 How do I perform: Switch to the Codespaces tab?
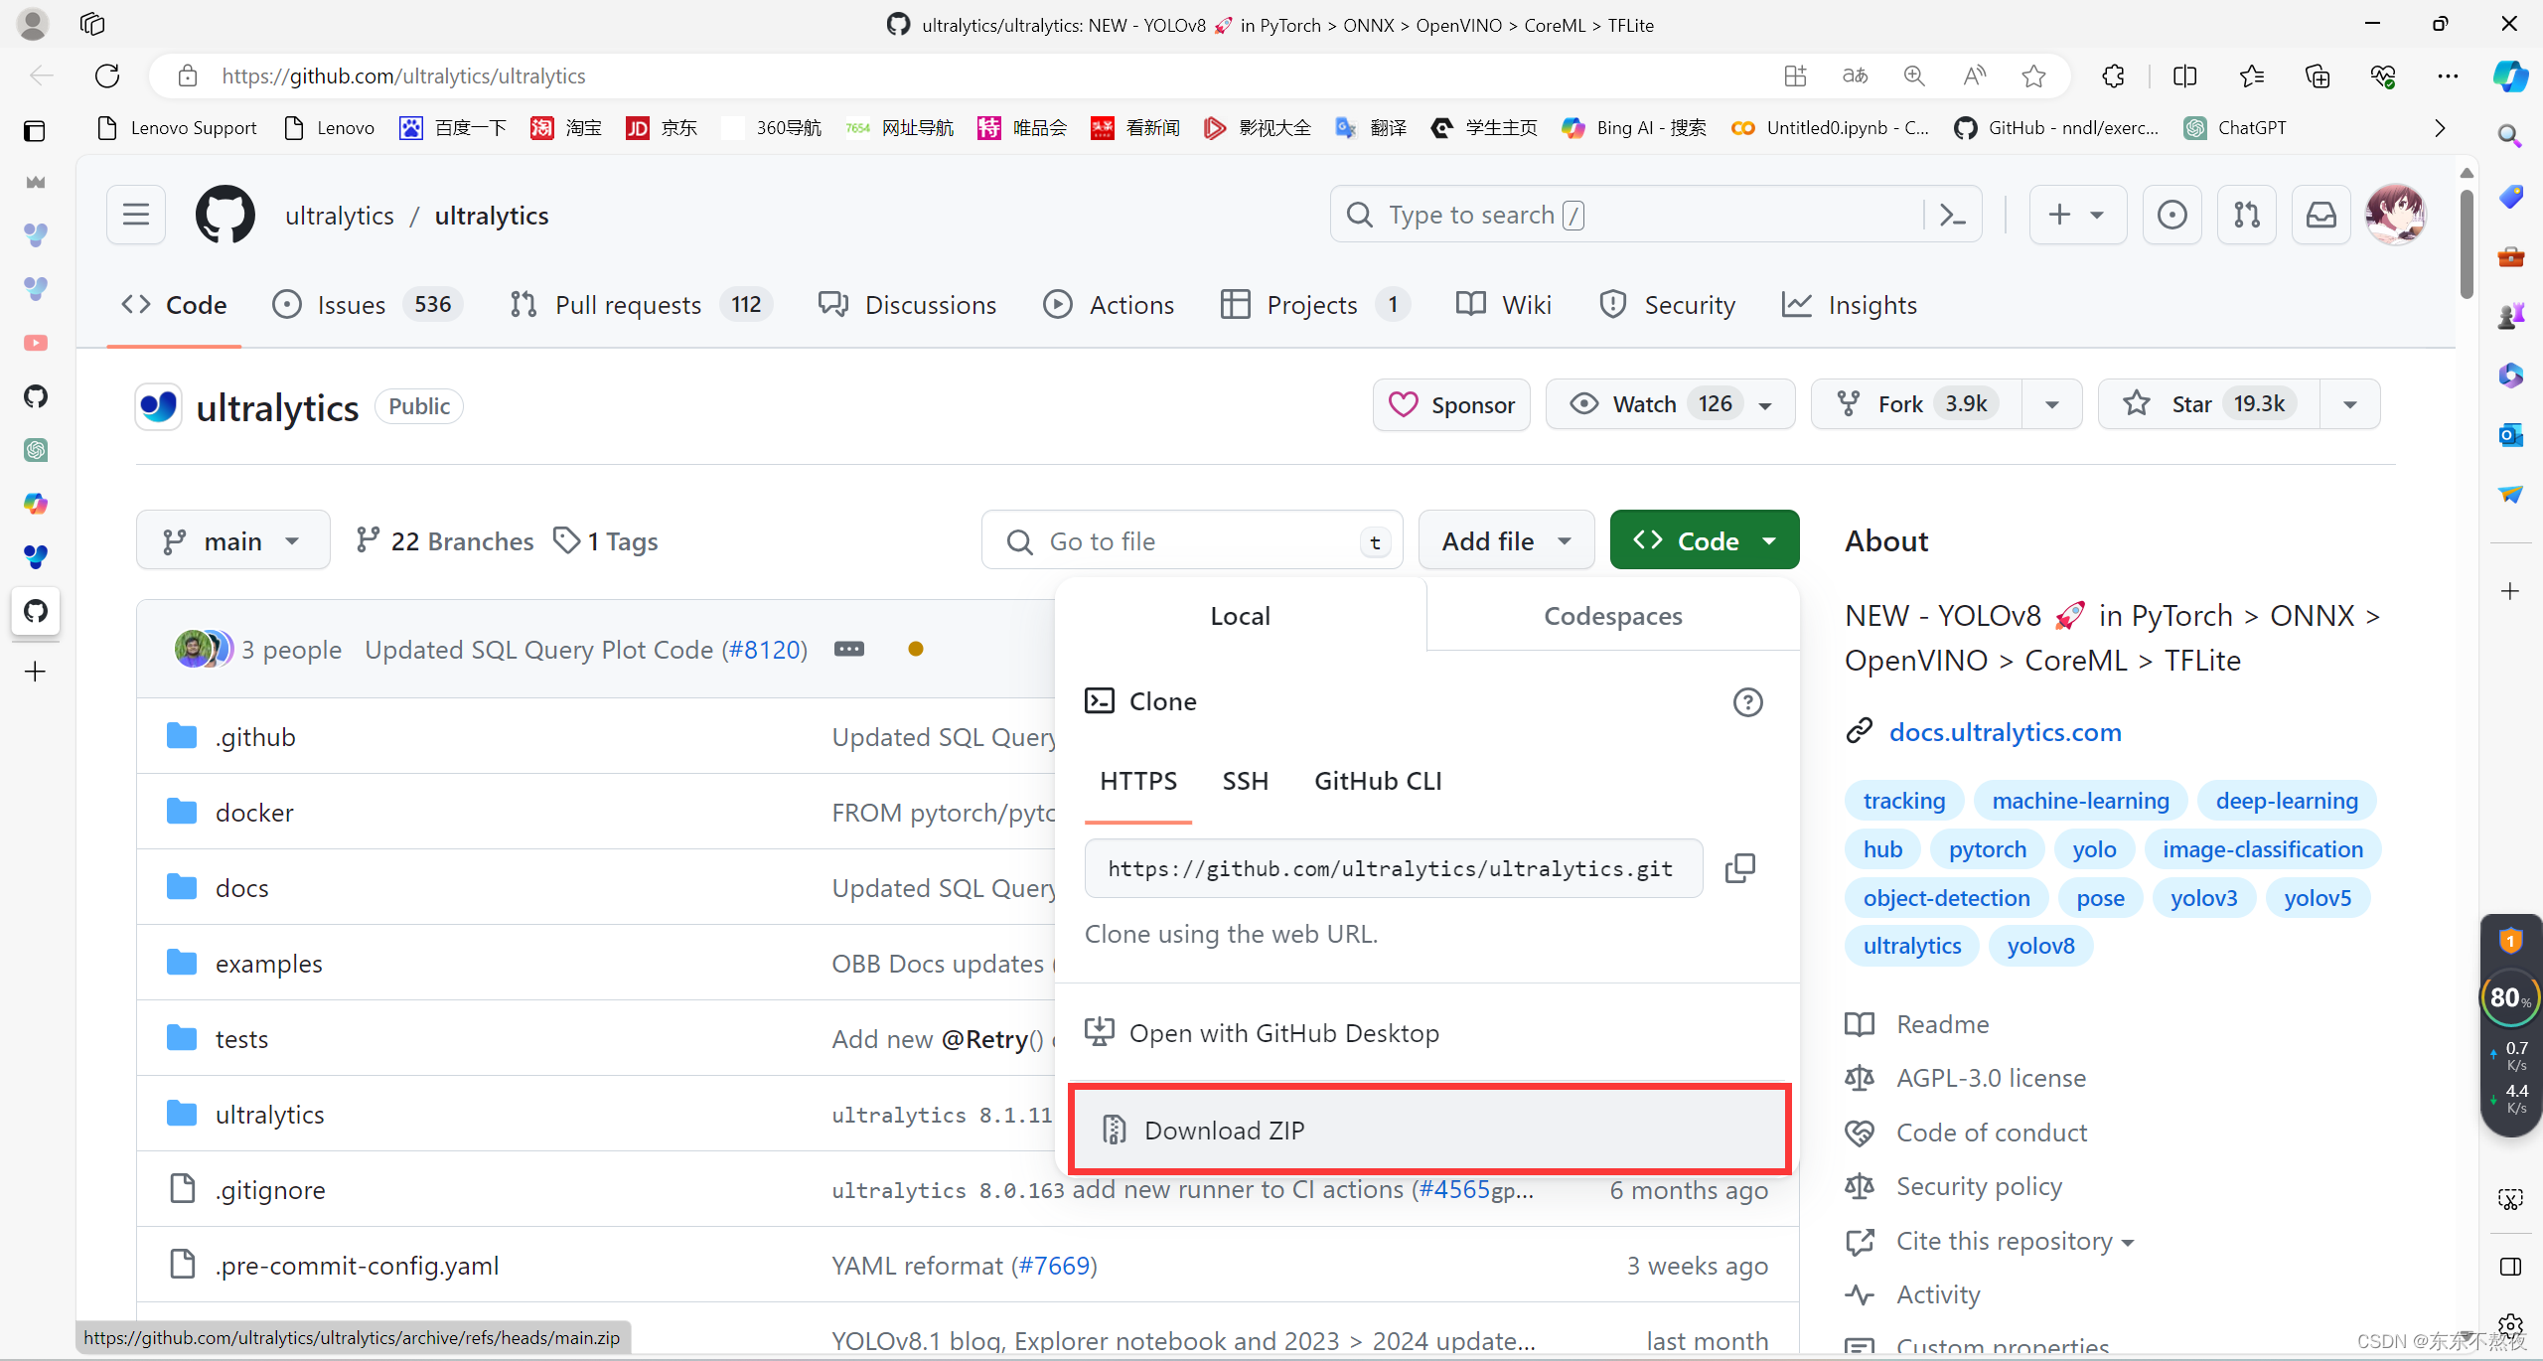1613,616
